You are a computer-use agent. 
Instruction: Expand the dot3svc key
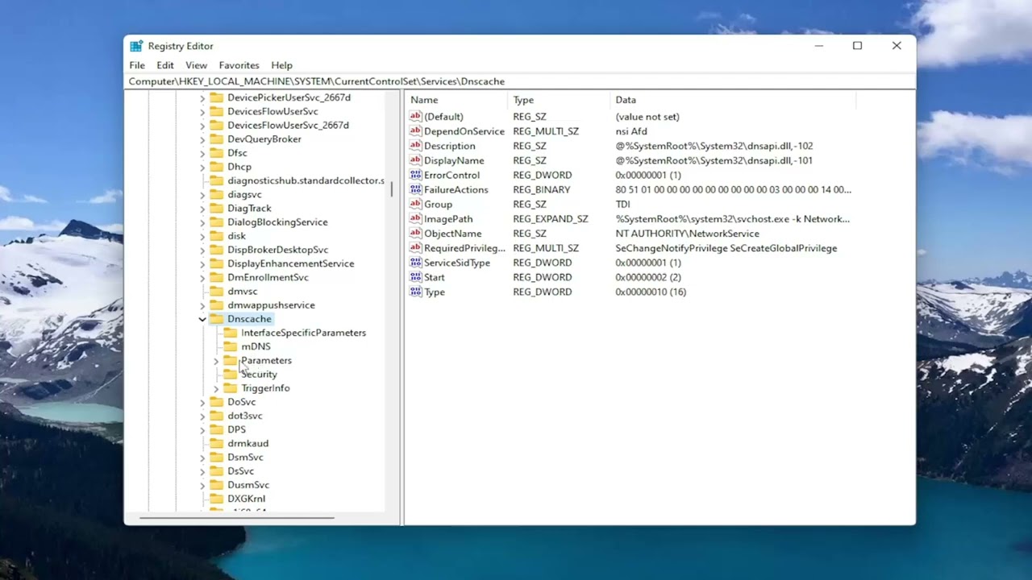[202, 416]
